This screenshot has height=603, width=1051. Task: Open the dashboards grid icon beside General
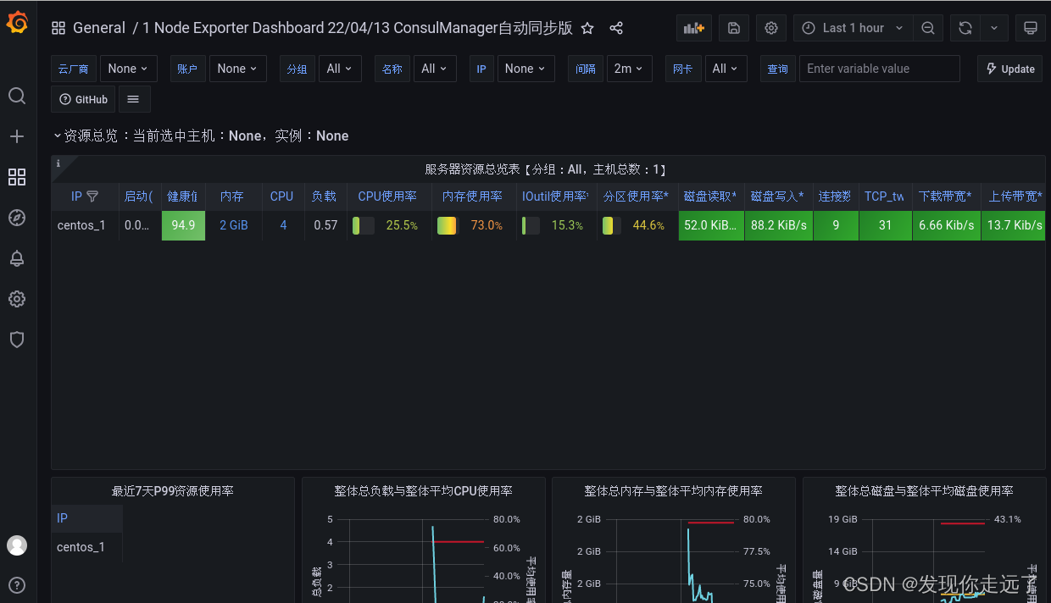tap(58, 28)
